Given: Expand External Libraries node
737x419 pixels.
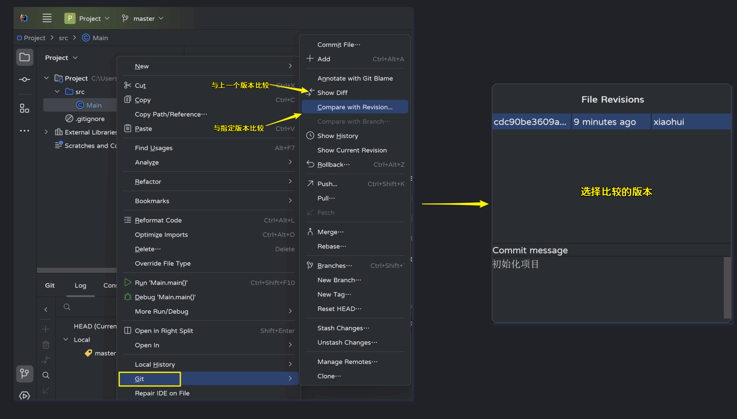Looking at the screenshot, I should click(46, 132).
